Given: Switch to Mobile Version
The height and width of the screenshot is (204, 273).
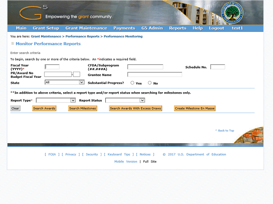Looking at the screenshot, I should click(126, 161).
